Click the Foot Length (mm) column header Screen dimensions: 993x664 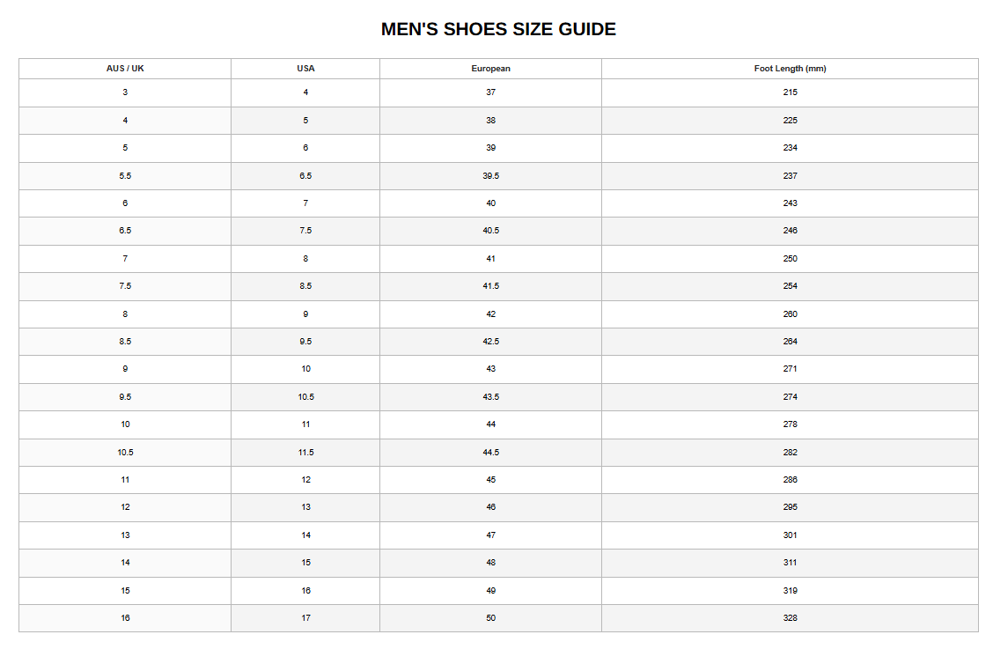[790, 69]
